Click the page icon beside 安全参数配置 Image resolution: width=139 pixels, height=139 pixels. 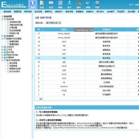[8, 30]
